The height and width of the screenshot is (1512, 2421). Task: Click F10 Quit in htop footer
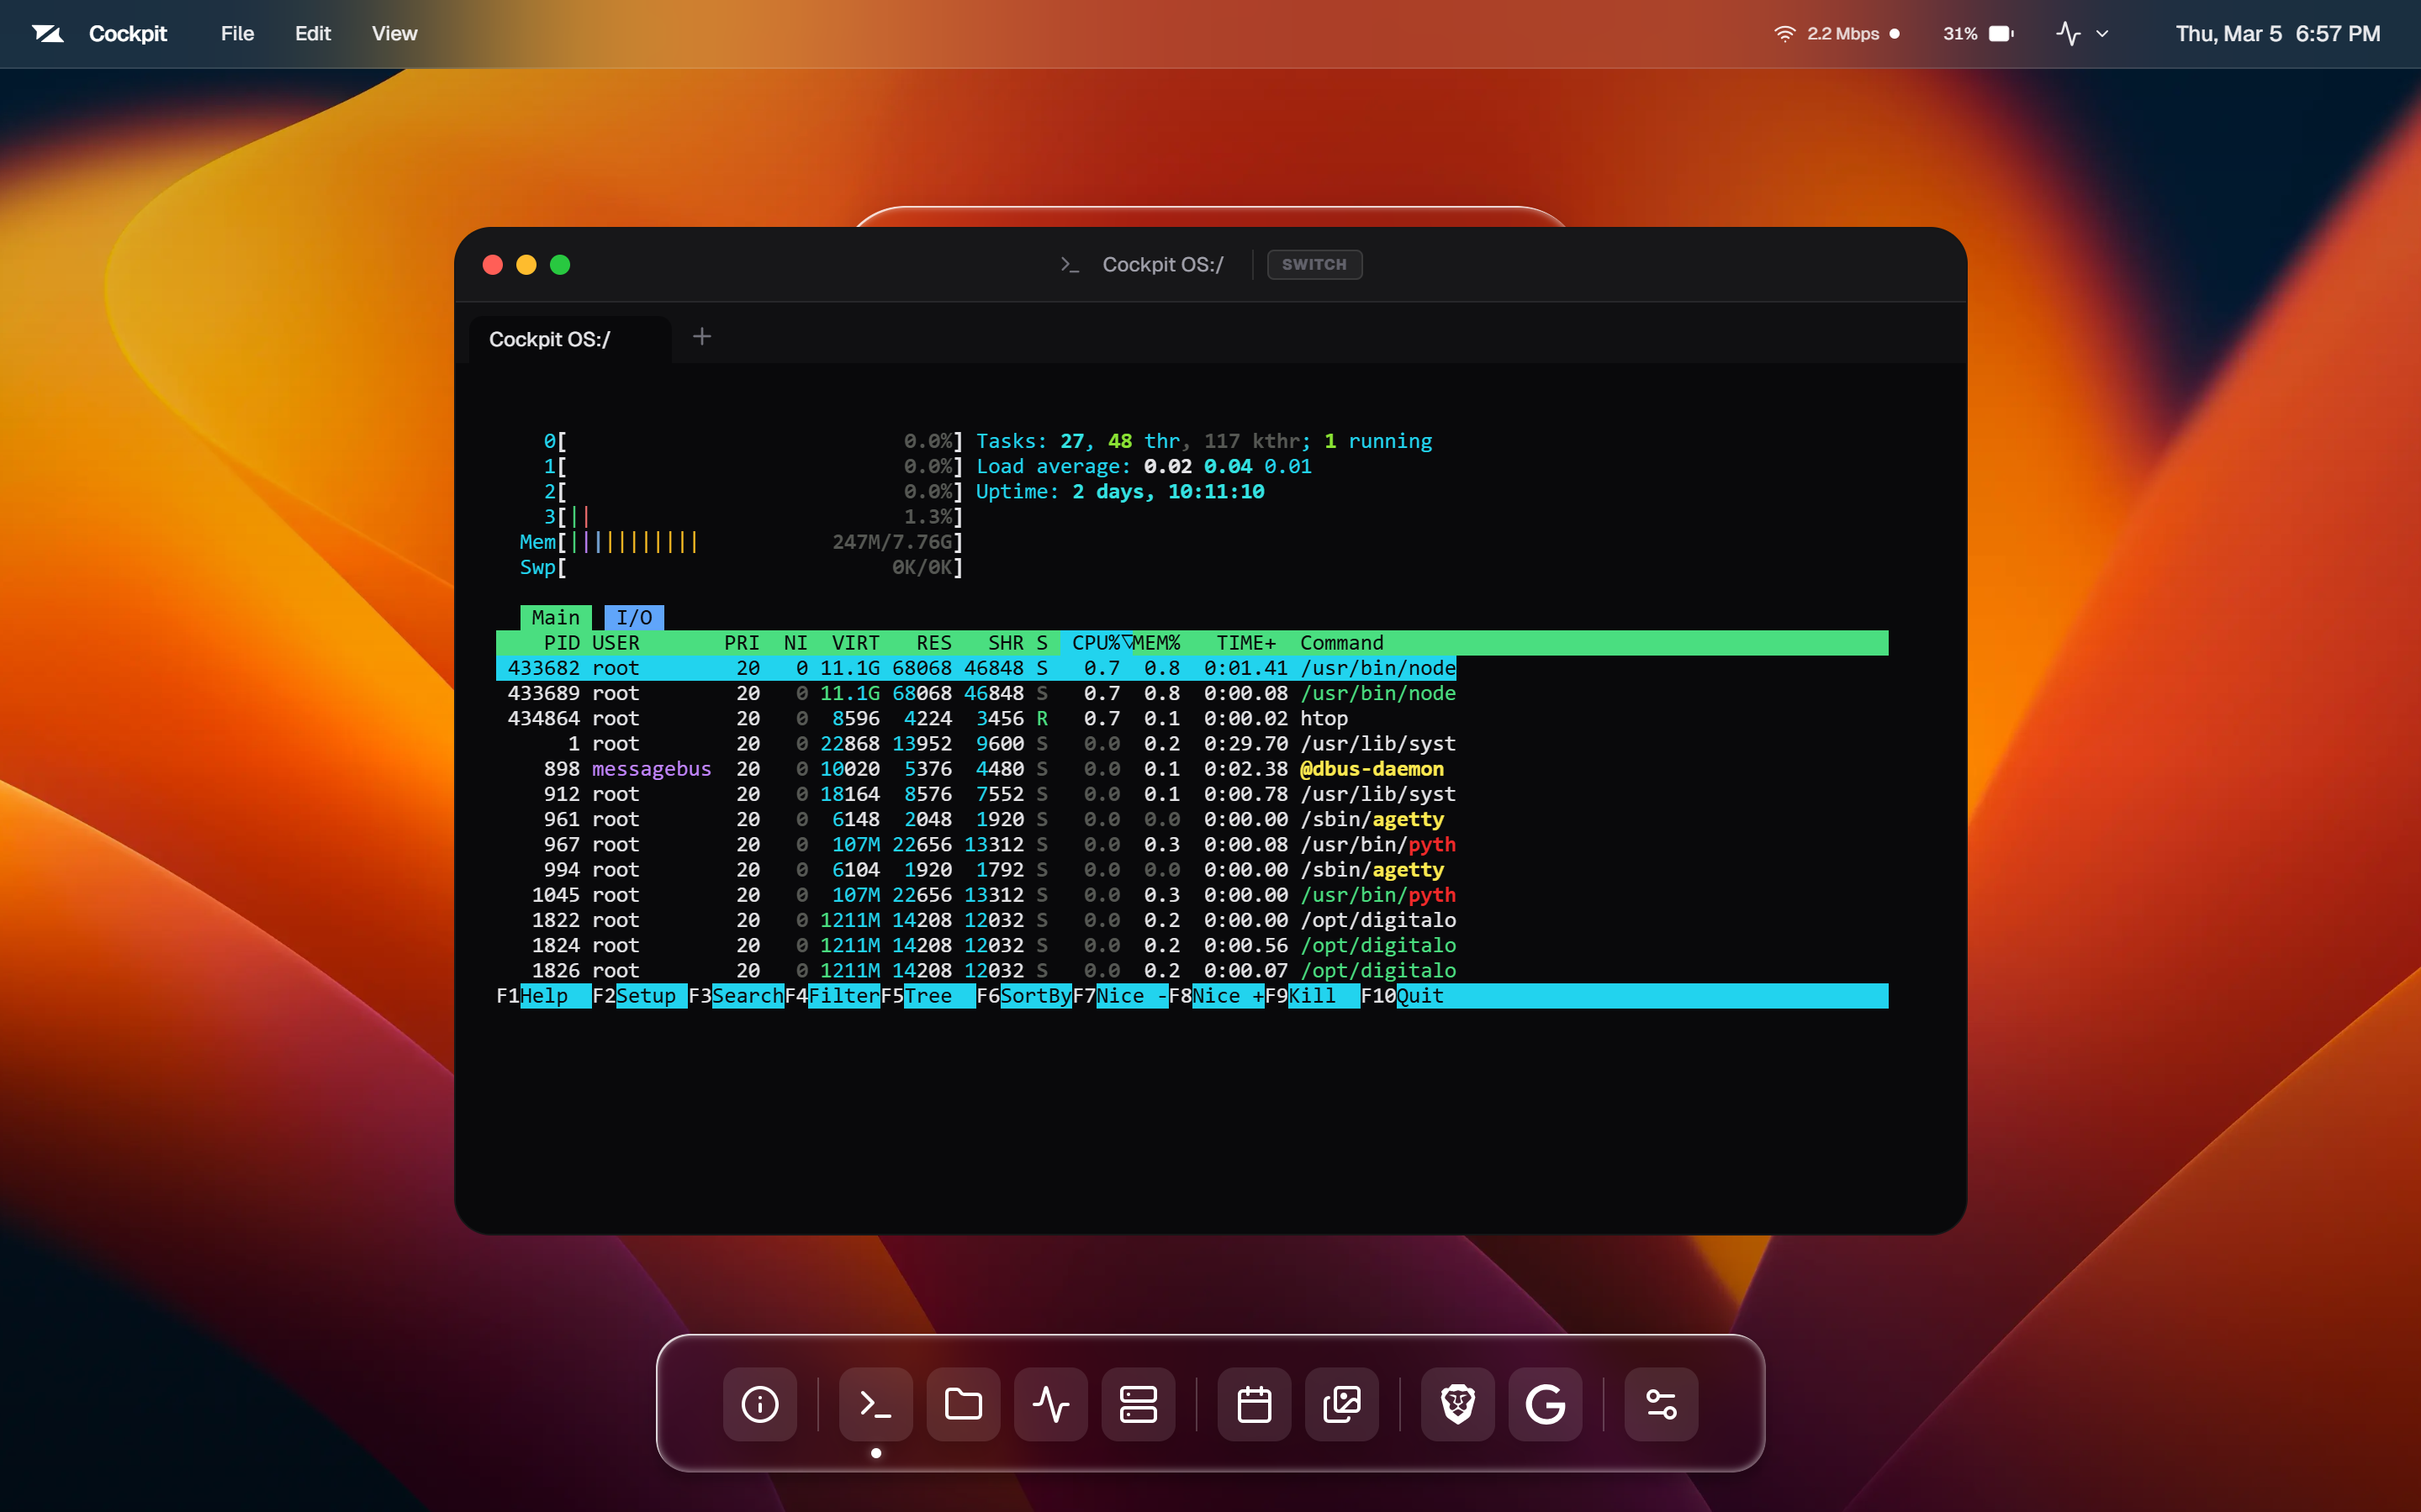click(x=1419, y=996)
